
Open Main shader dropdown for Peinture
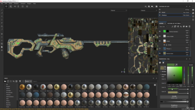(187, 15)
